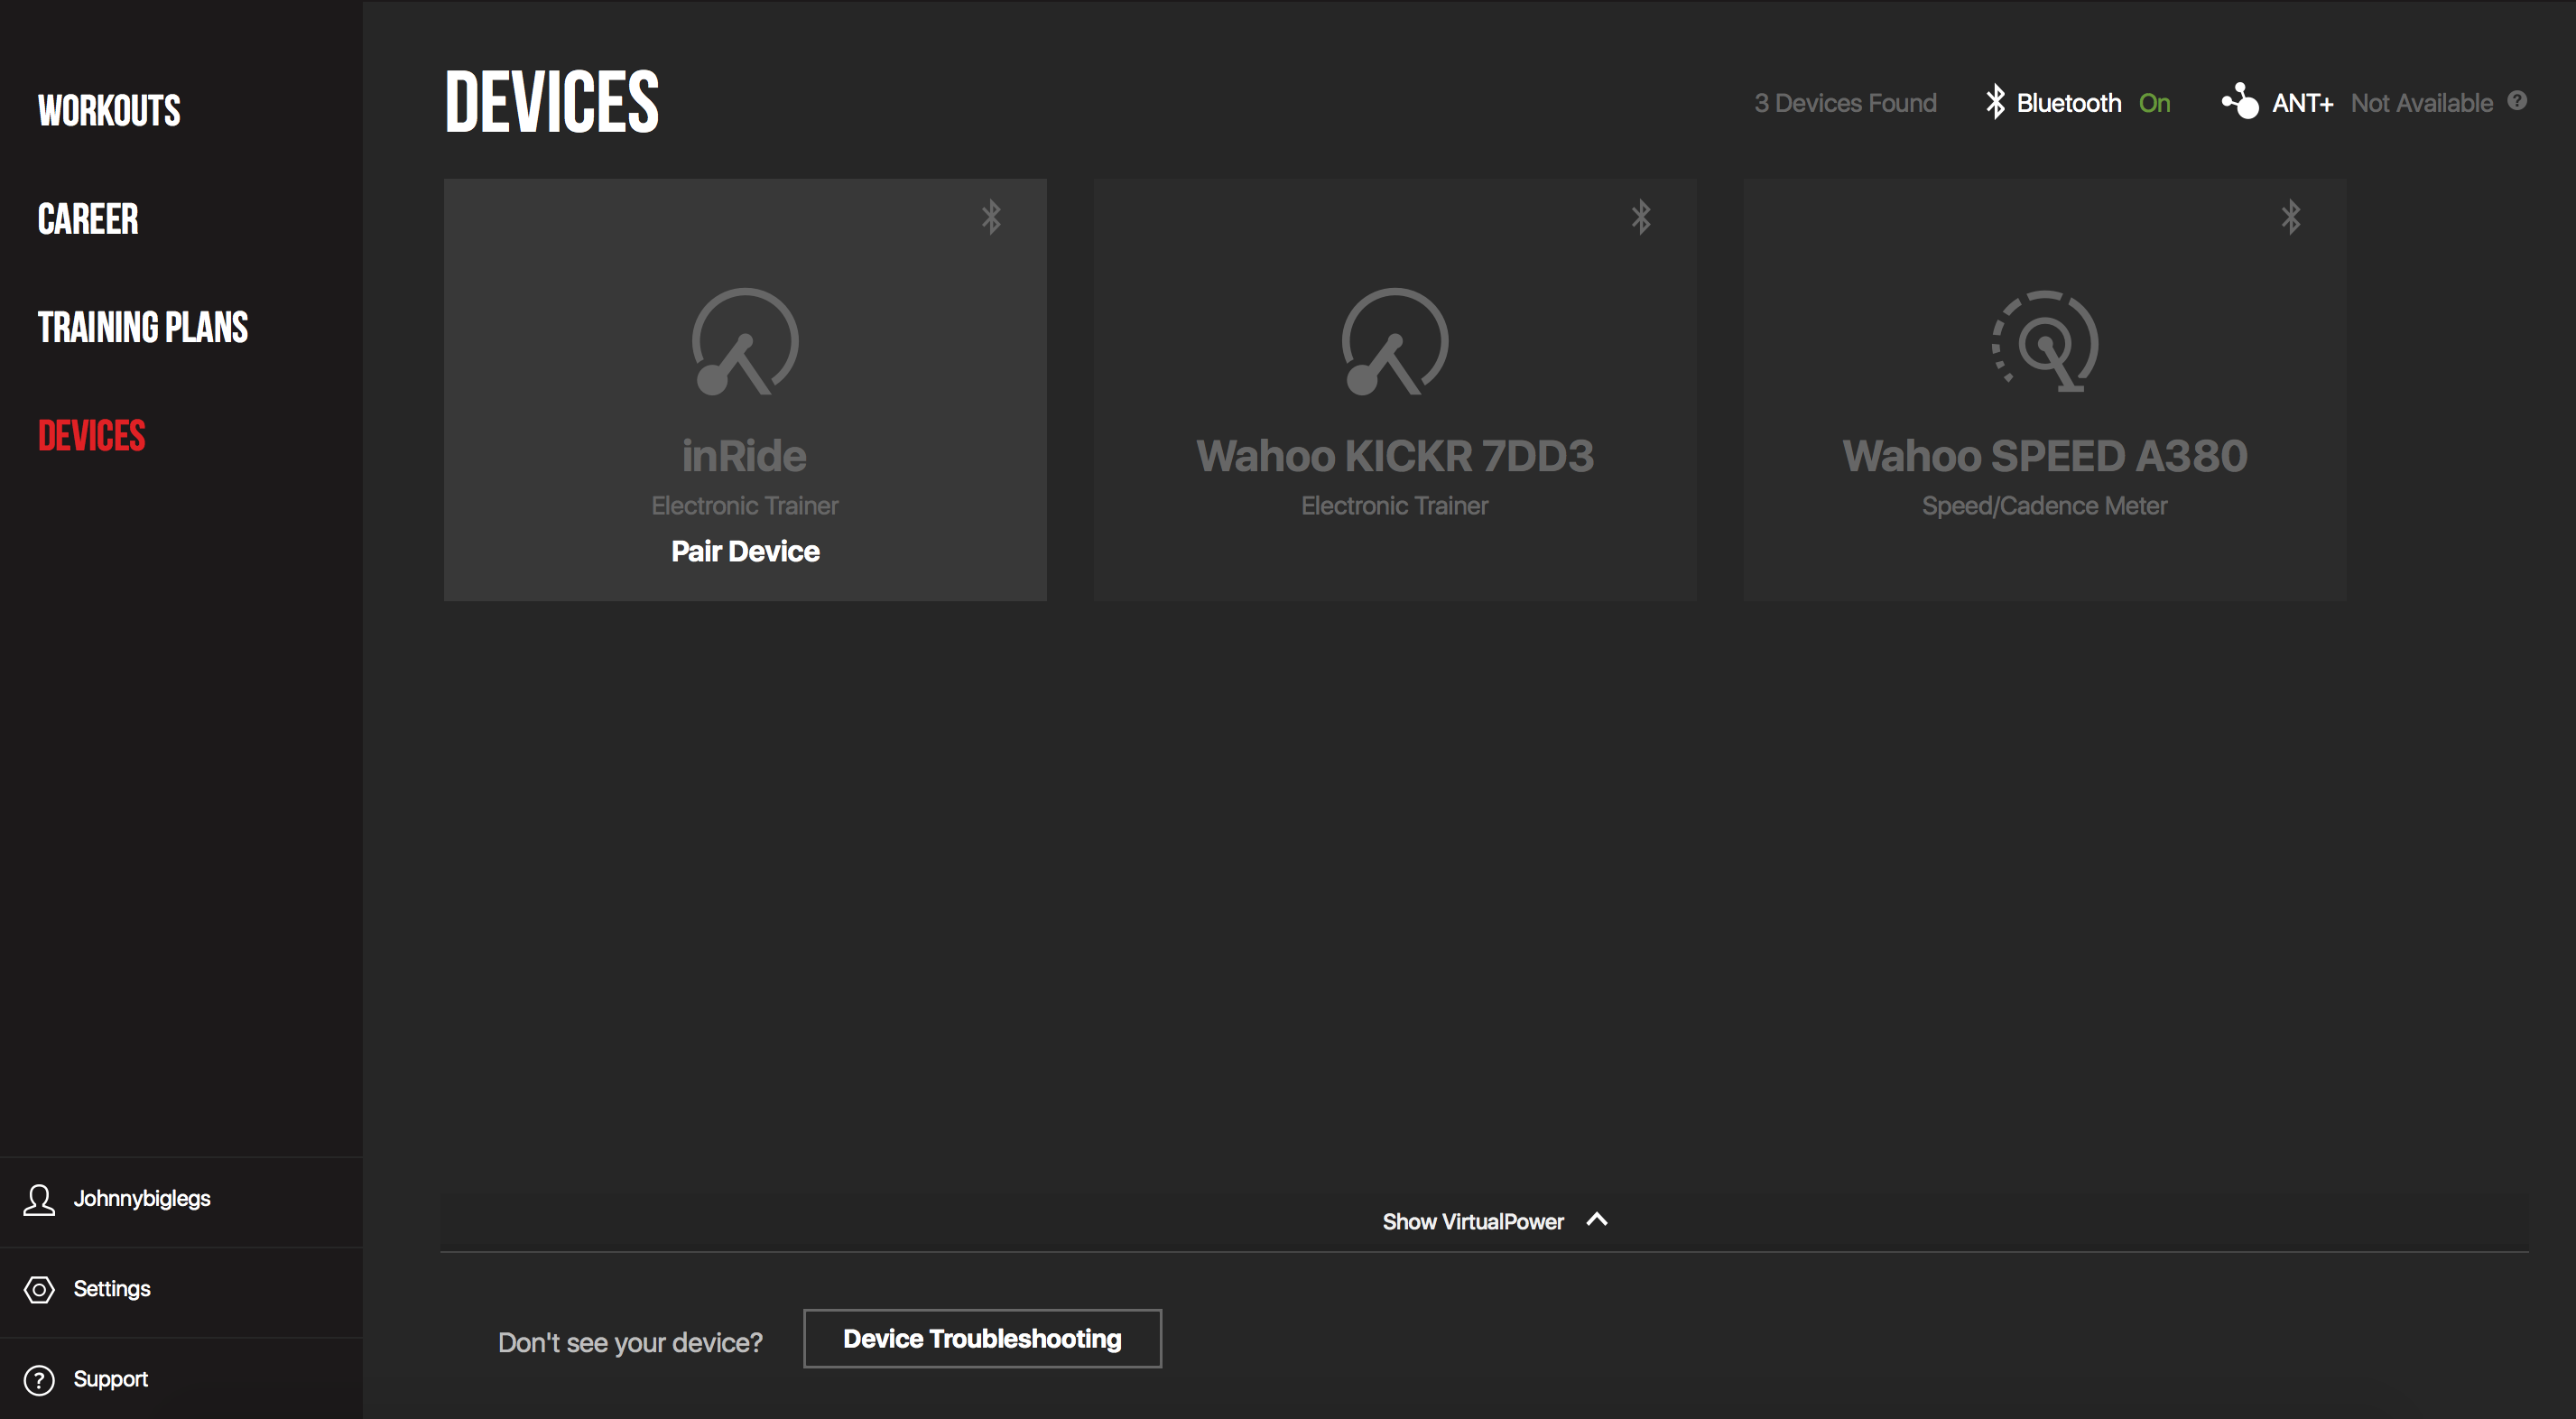Click the ANT+ Not Available status
Image resolution: width=2576 pixels, height=1419 pixels.
pos(2422,103)
